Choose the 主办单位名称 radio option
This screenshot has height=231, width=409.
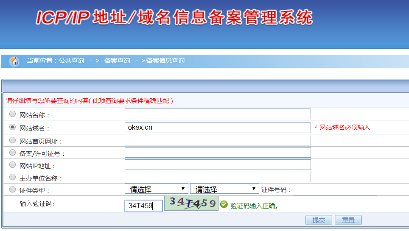[x=13, y=178]
